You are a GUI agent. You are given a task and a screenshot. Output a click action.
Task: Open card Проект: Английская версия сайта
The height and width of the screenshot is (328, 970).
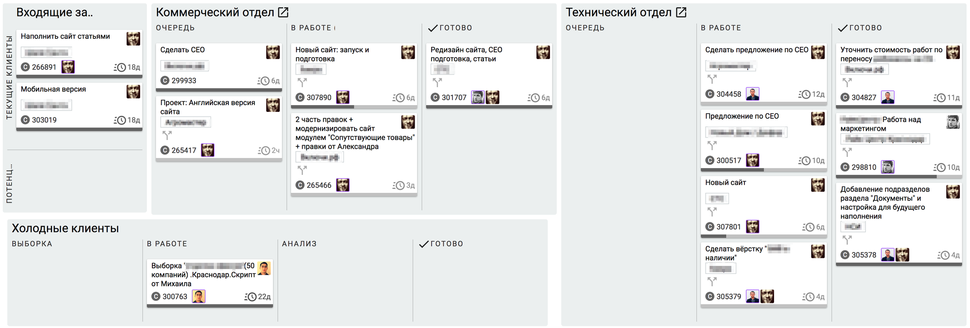tap(208, 107)
